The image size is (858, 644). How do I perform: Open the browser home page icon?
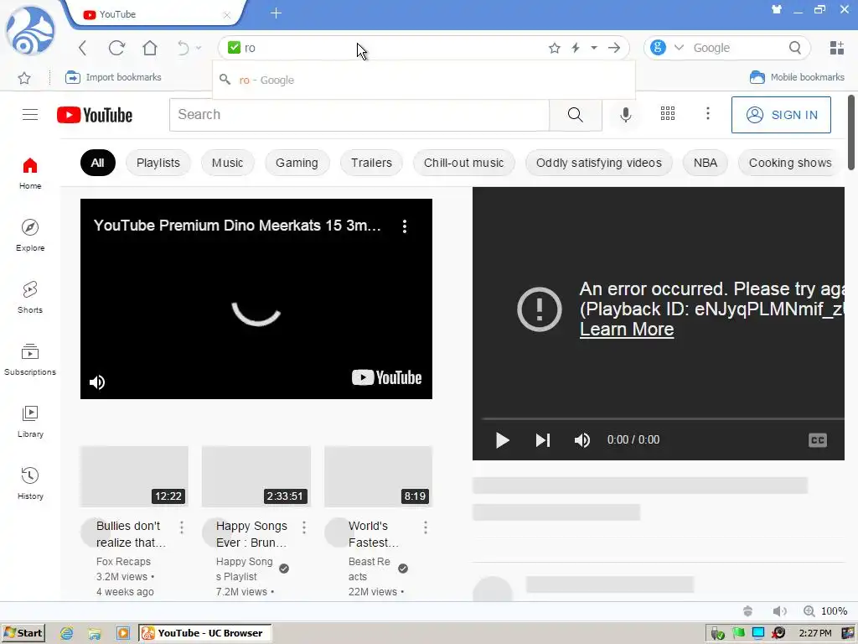149,48
